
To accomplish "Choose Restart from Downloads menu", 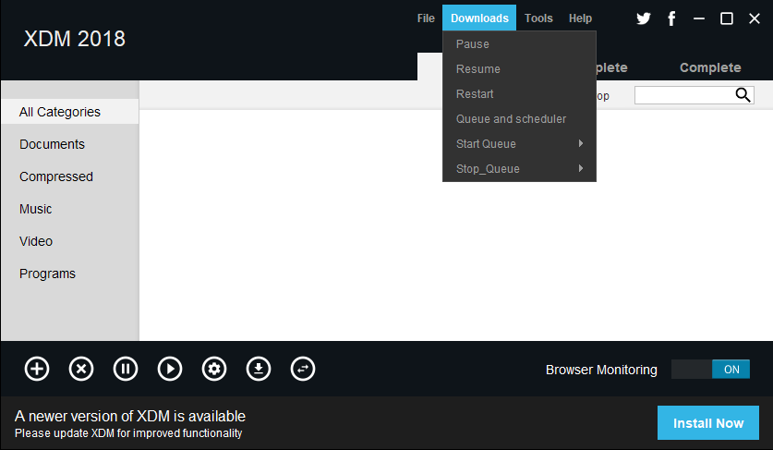I will coord(519,93).
